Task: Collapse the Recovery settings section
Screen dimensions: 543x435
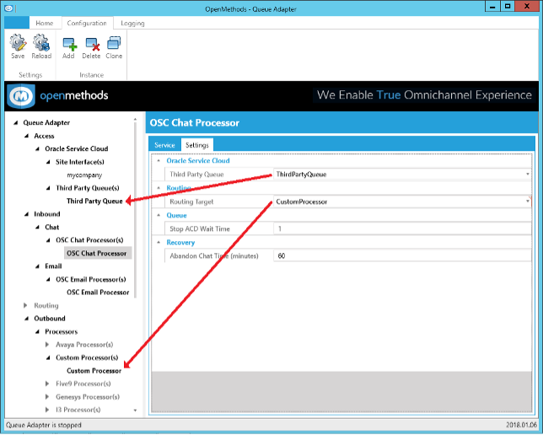Action: coord(159,243)
